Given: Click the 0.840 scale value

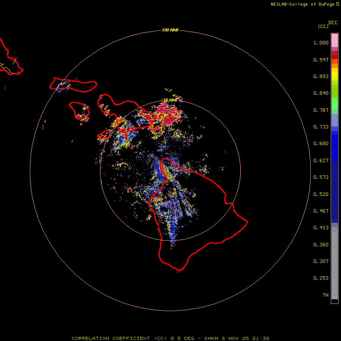Looking at the screenshot, I should (x=321, y=93).
